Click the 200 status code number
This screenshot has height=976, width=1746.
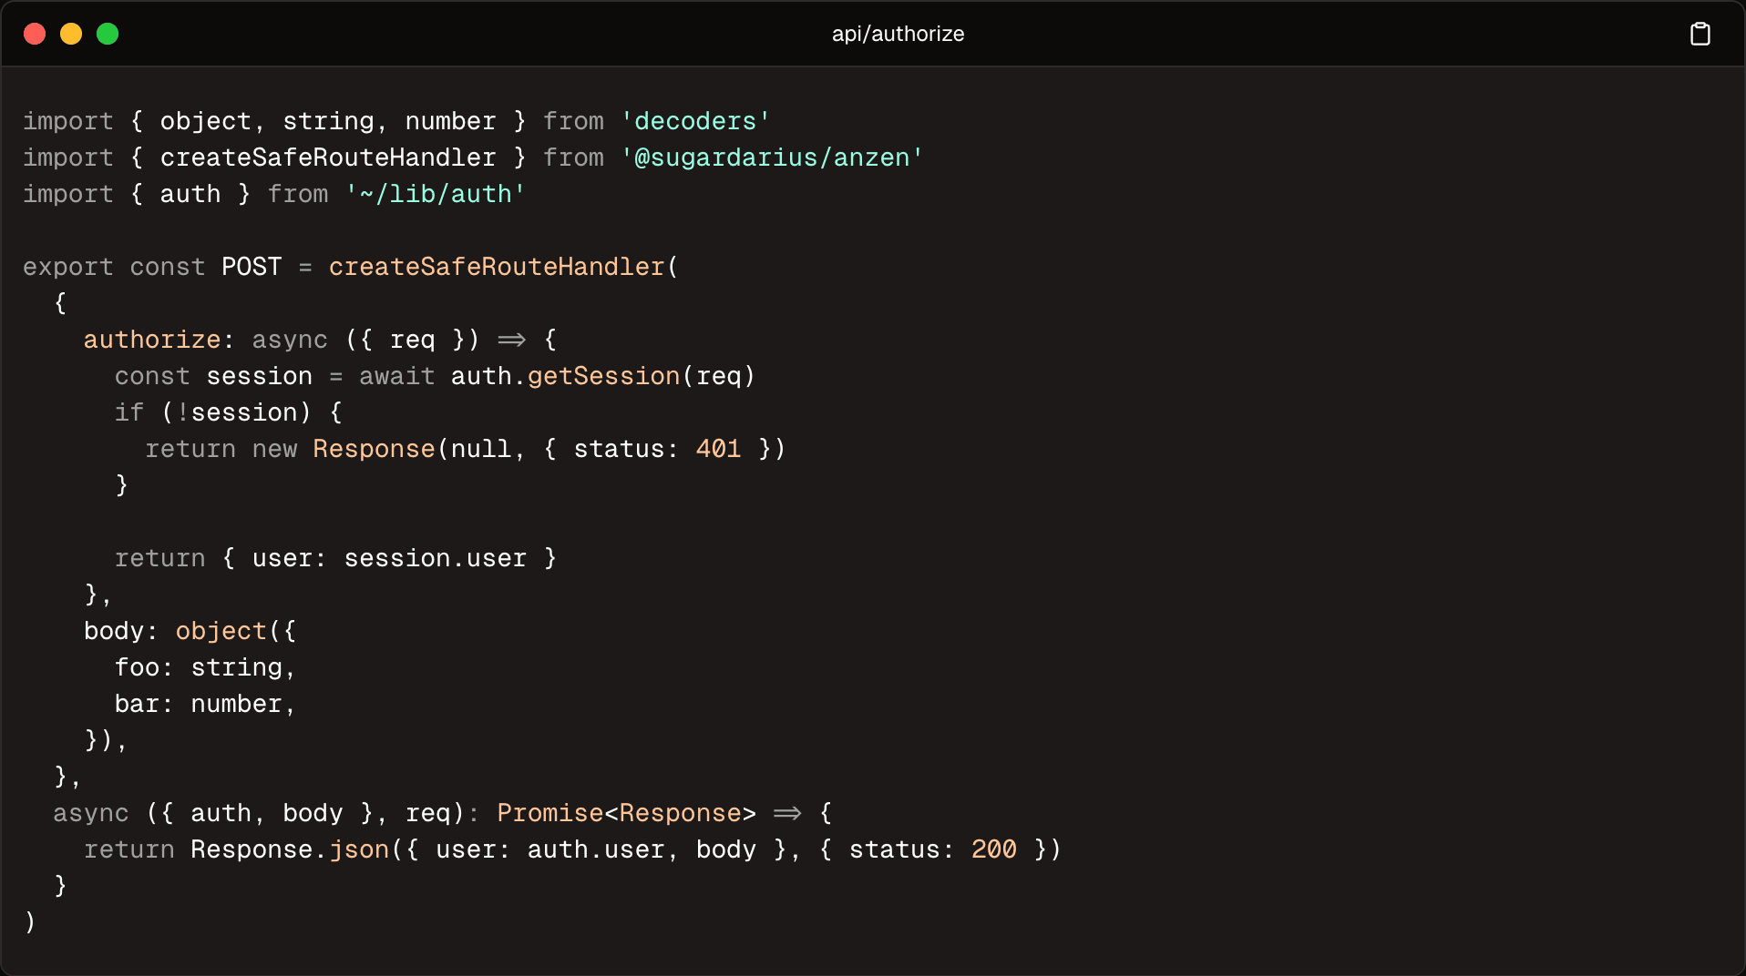click(993, 849)
